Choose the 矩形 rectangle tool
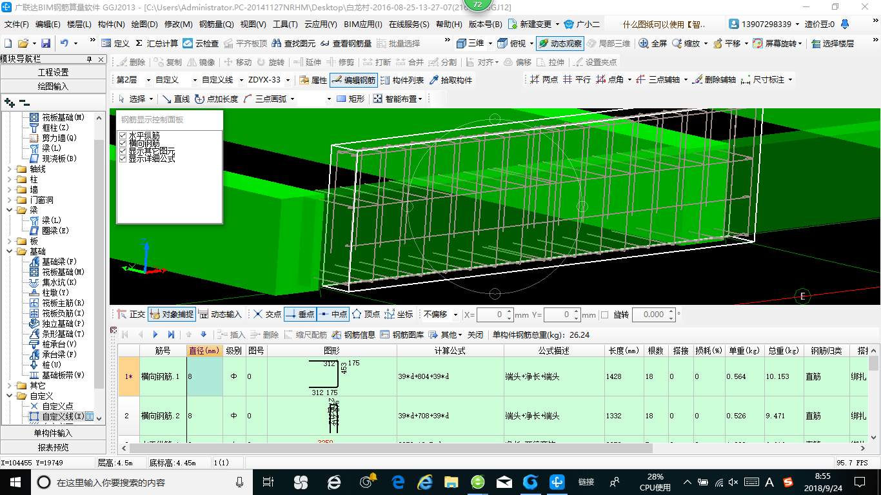Viewport: 881px width, 495px height. [x=350, y=99]
